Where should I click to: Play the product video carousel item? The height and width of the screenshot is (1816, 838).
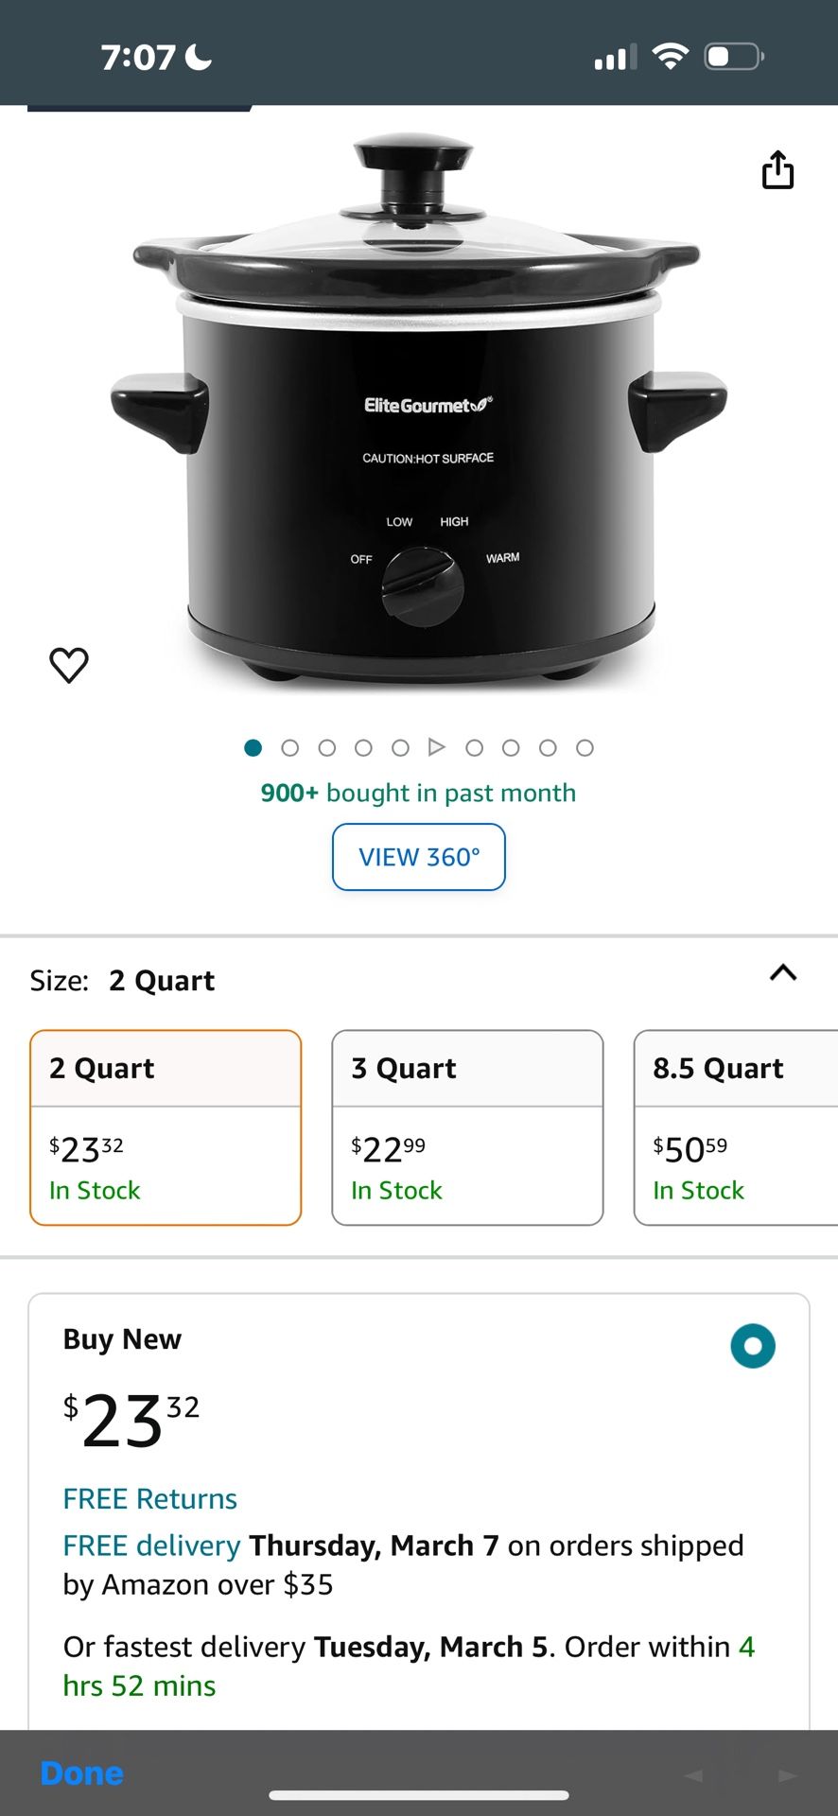click(x=436, y=747)
